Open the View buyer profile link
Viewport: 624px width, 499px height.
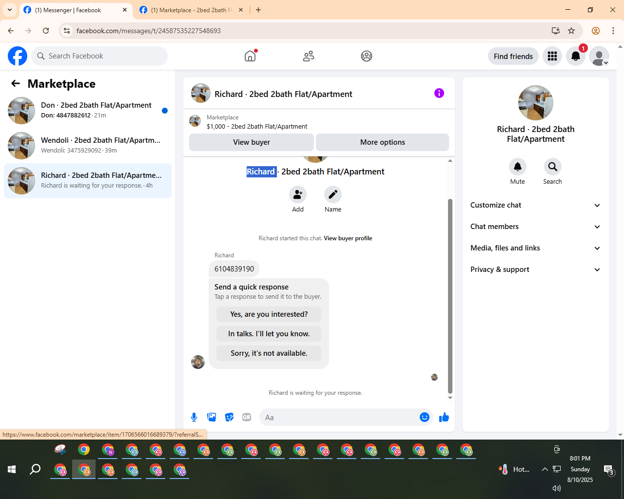pyautogui.click(x=348, y=238)
